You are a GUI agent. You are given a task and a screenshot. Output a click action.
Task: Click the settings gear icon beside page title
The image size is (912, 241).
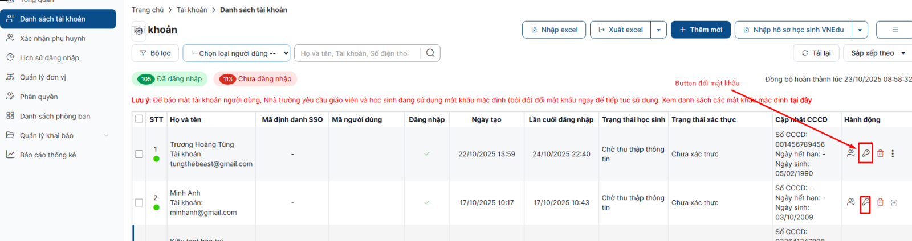(x=139, y=31)
